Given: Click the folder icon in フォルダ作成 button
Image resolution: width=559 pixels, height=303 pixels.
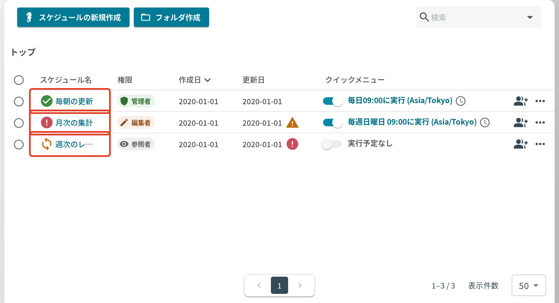Looking at the screenshot, I should pos(146,17).
